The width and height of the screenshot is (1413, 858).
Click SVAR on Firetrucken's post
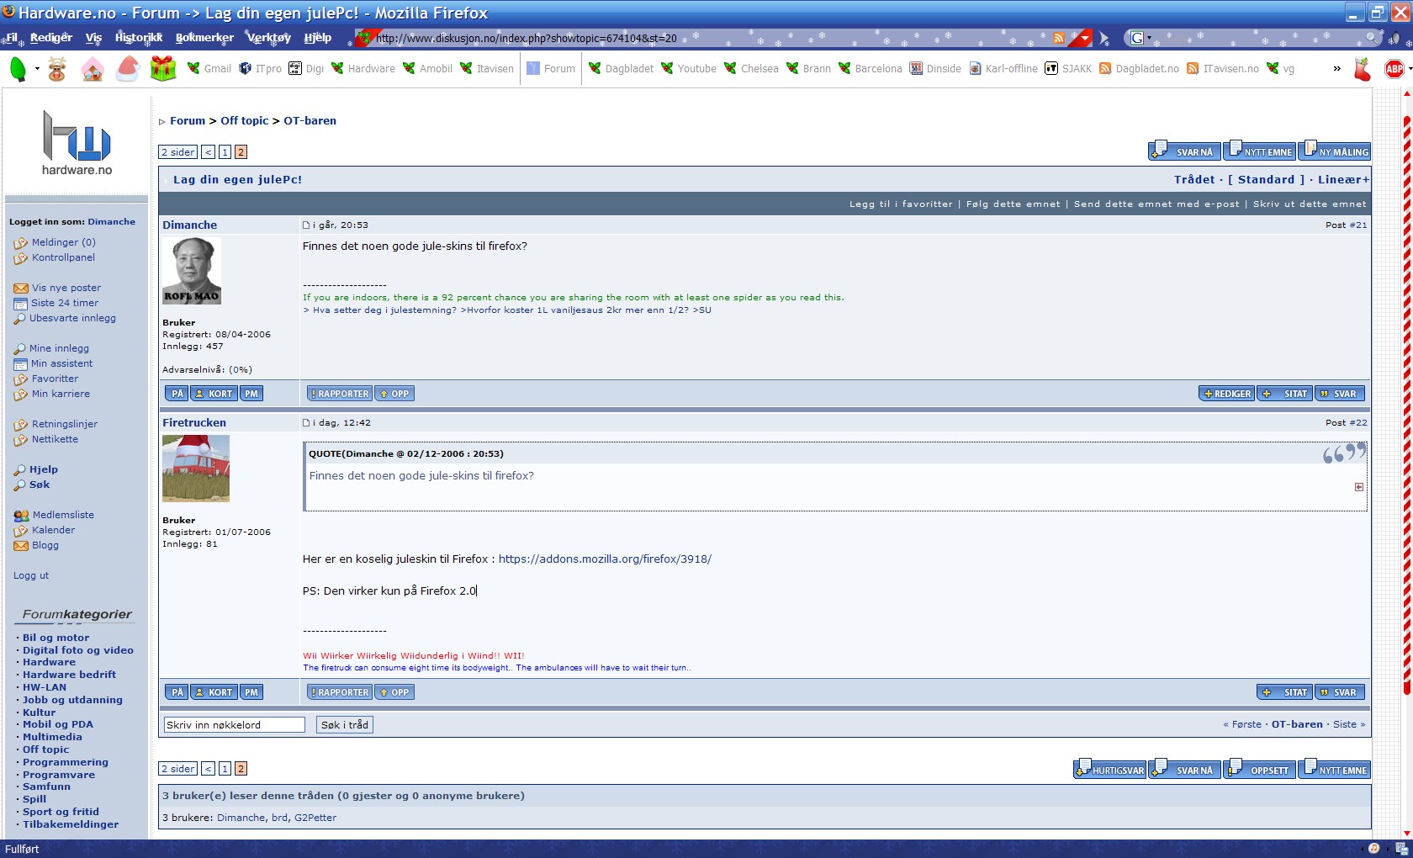coord(1339,692)
